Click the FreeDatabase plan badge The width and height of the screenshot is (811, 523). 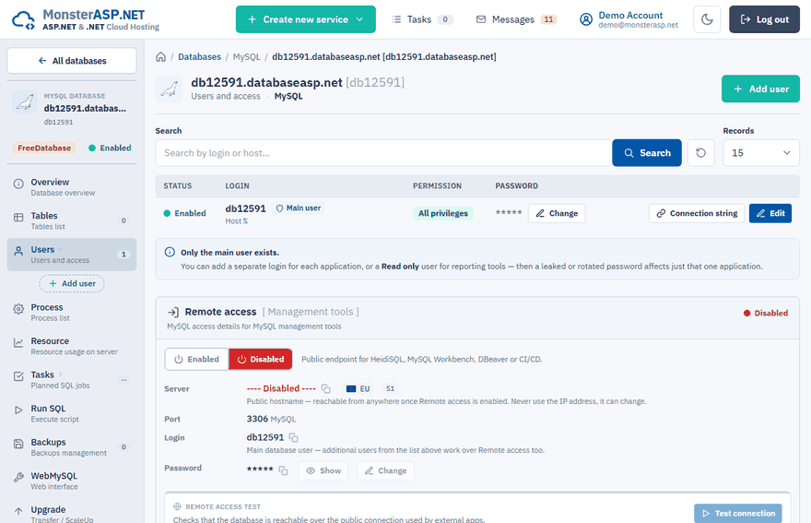tap(44, 149)
